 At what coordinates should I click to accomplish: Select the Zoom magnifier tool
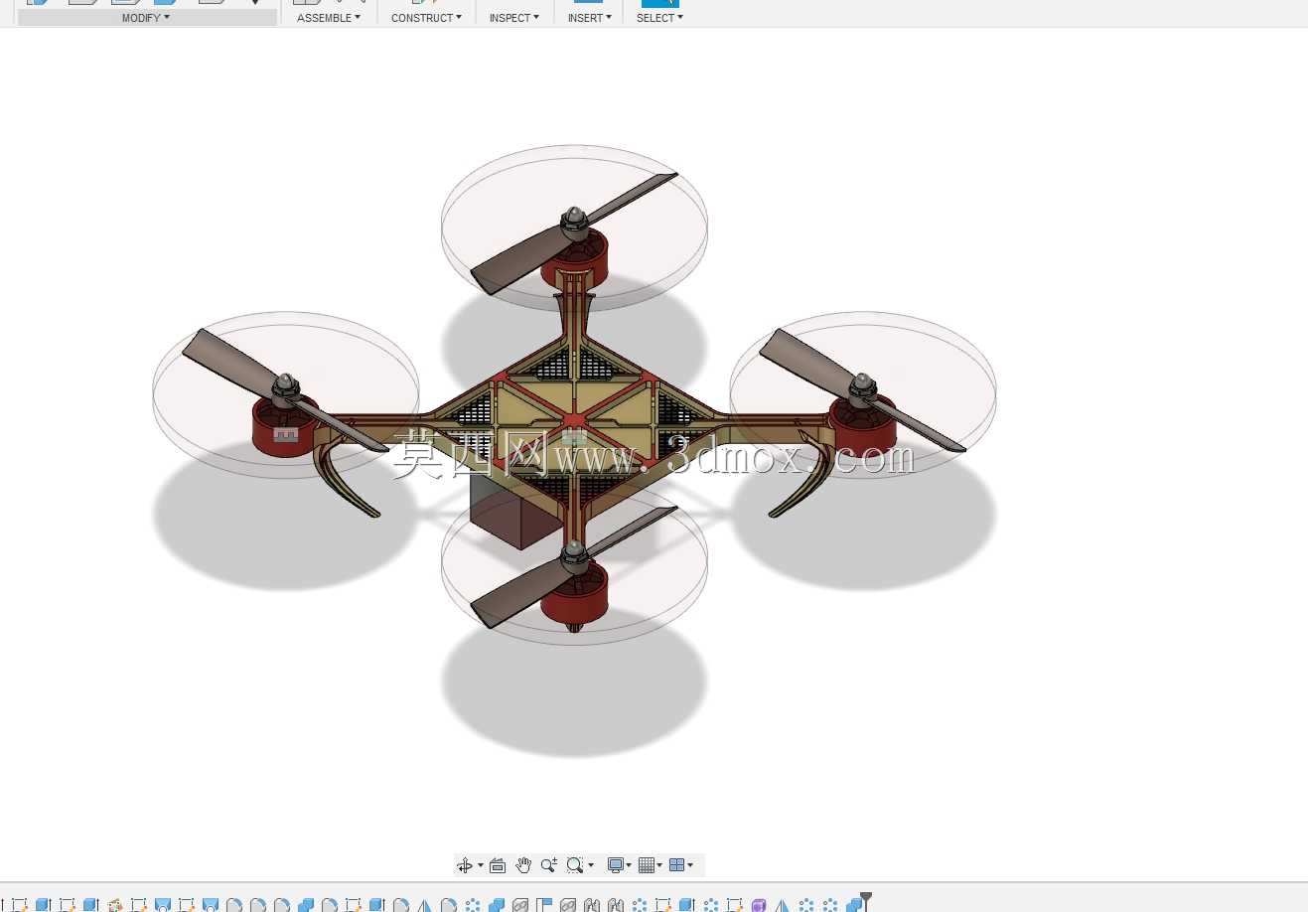[549, 865]
